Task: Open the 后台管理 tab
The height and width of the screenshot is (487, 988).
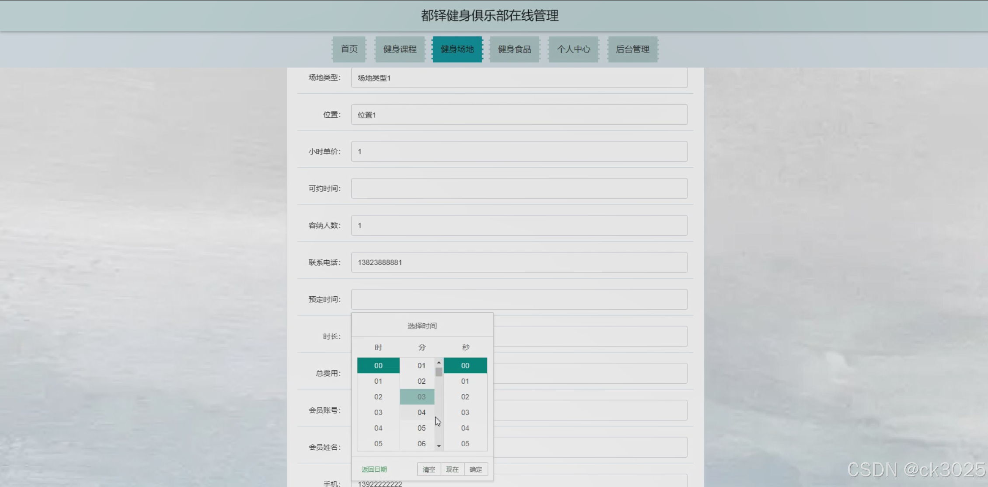Action: click(x=632, y=49)
